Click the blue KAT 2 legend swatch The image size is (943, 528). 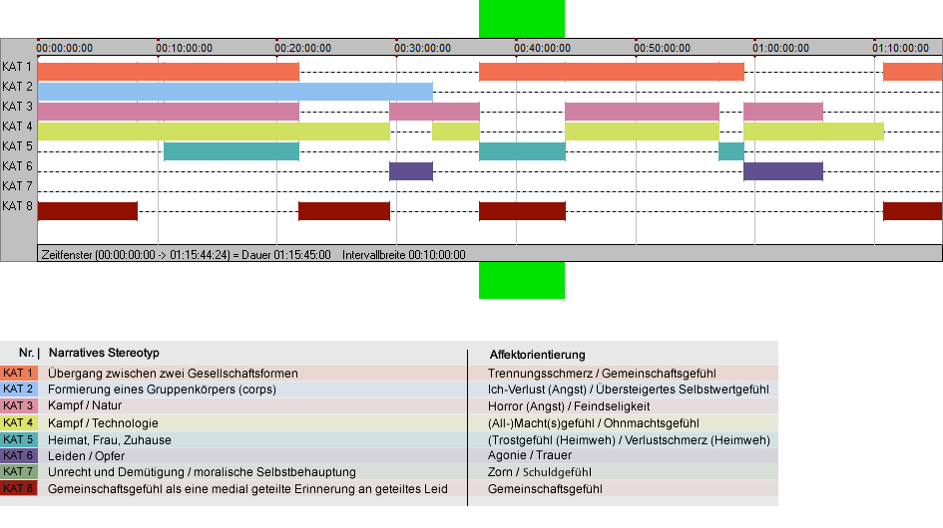[19, 390]
